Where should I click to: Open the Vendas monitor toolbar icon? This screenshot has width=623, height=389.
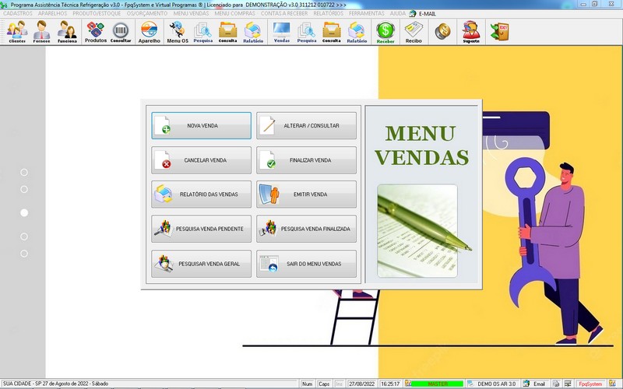[282, 32]
